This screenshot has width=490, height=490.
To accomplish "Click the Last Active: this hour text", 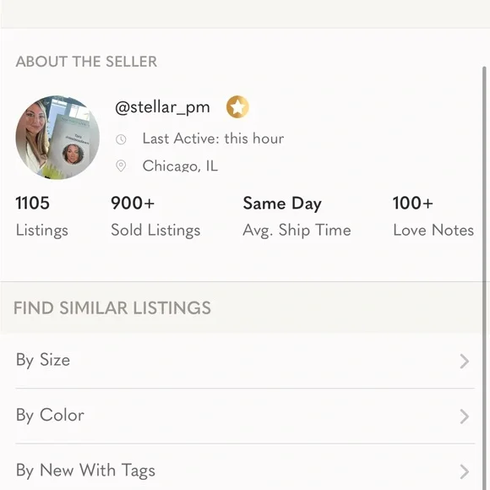I will tap(213, 139).
